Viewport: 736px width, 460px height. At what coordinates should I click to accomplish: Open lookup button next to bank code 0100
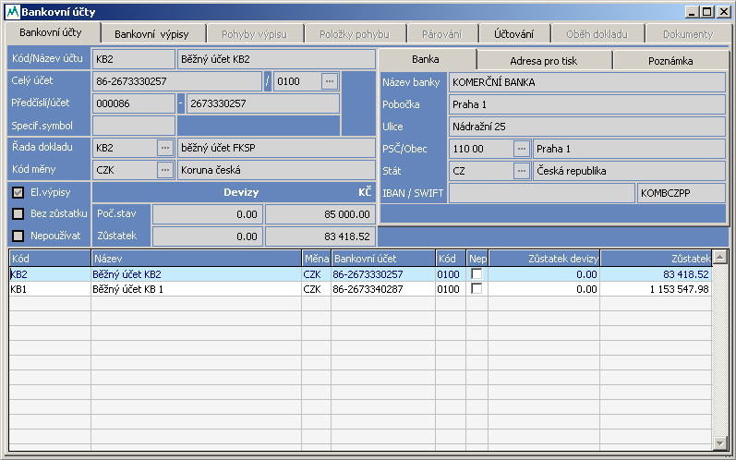330,81
